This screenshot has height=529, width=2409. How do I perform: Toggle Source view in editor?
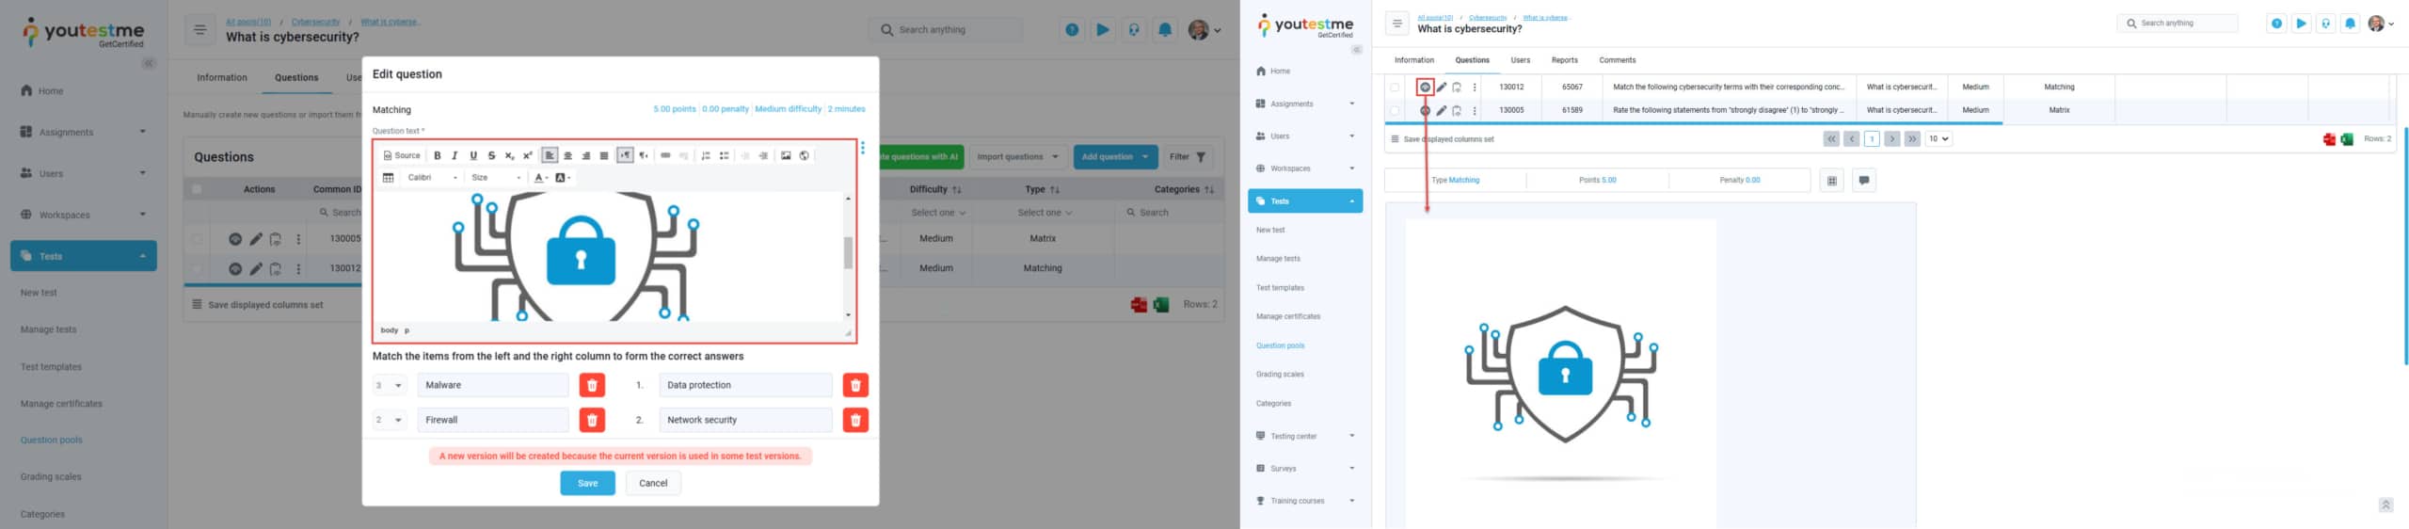pyautogui.click(x=402, y=156)
